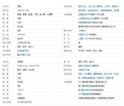Open the 国色天香 link
The image size is (124, 106).
(110, 78)
